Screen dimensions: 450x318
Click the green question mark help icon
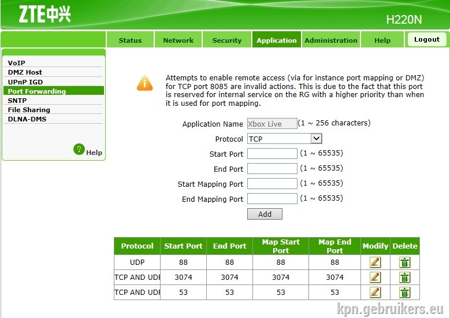[79, 149]
